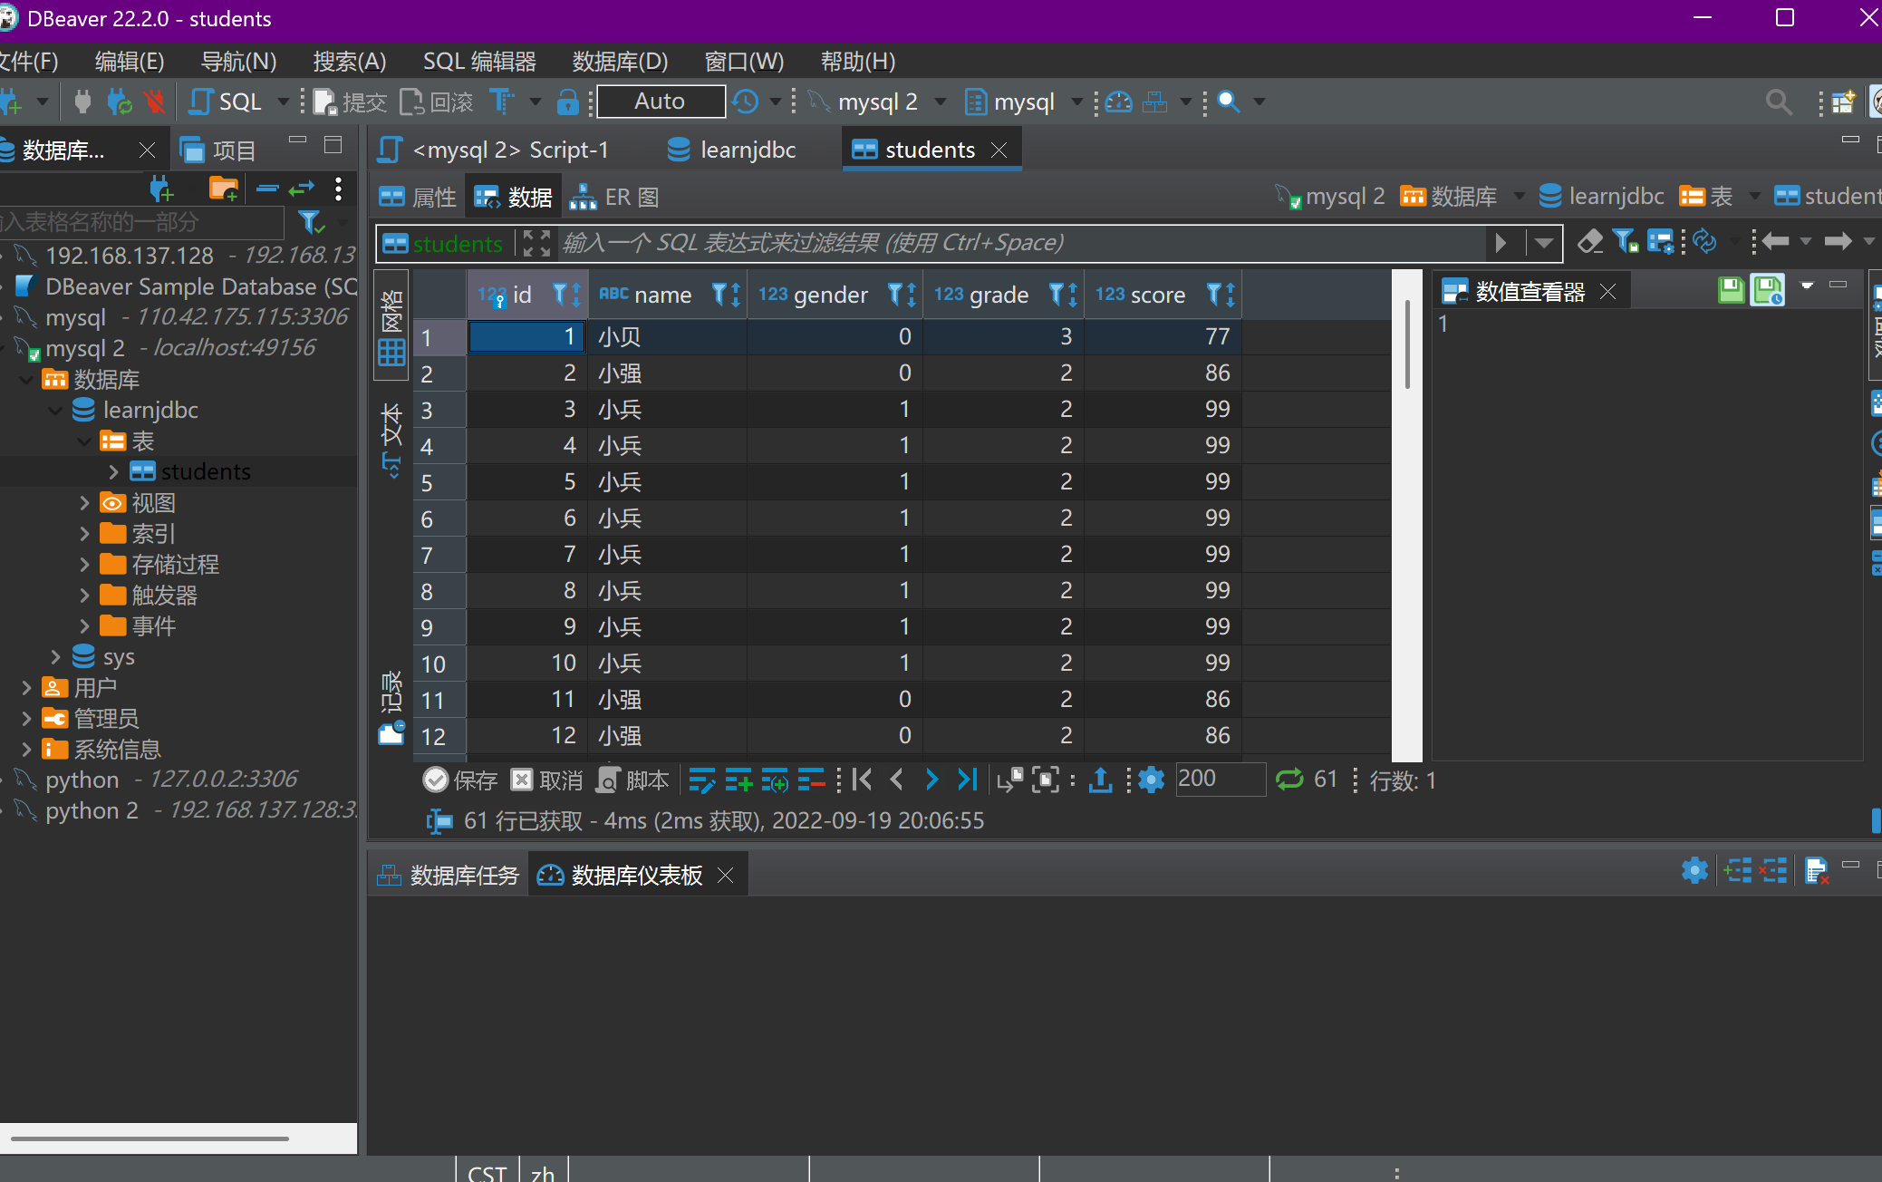The image size is (1882, 1182).
Task: Go to the next page arrow
Action: pyautogui.click(x=931, y=780)
